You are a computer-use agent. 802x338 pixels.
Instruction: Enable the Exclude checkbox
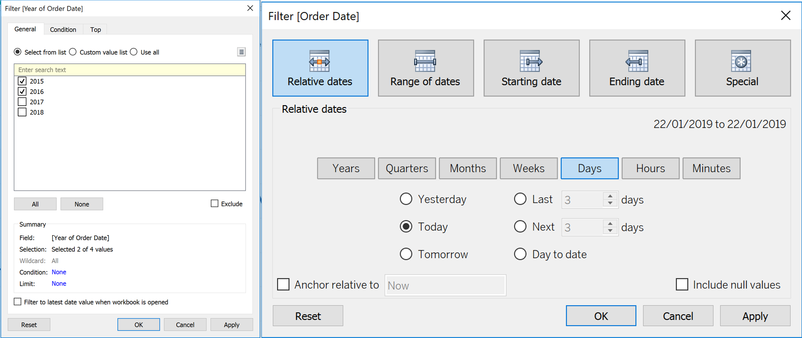215,203
